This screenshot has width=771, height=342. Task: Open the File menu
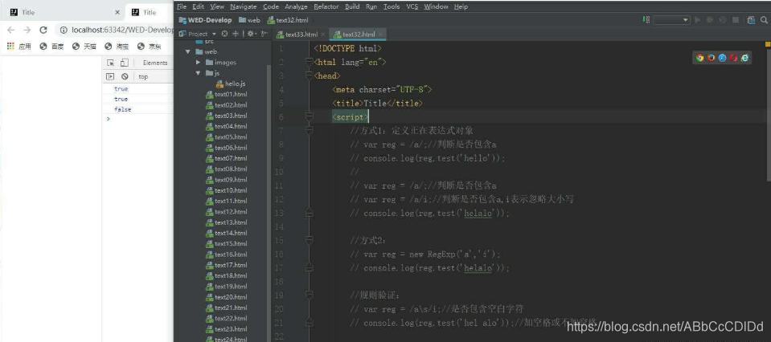182,6
